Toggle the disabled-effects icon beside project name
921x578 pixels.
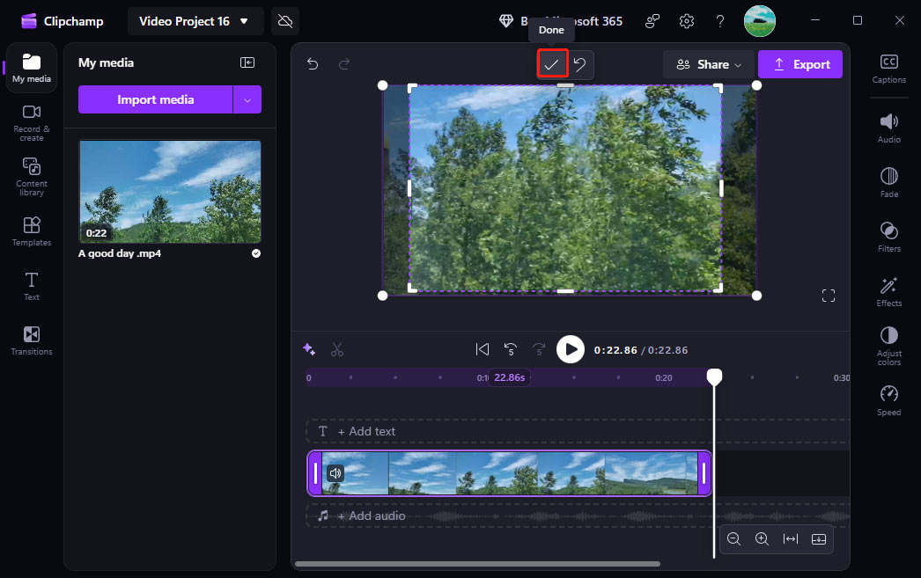coord(284,19)
